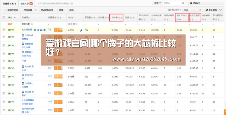Sort by 平均展现排名 using its arrow

coord(218,19)
